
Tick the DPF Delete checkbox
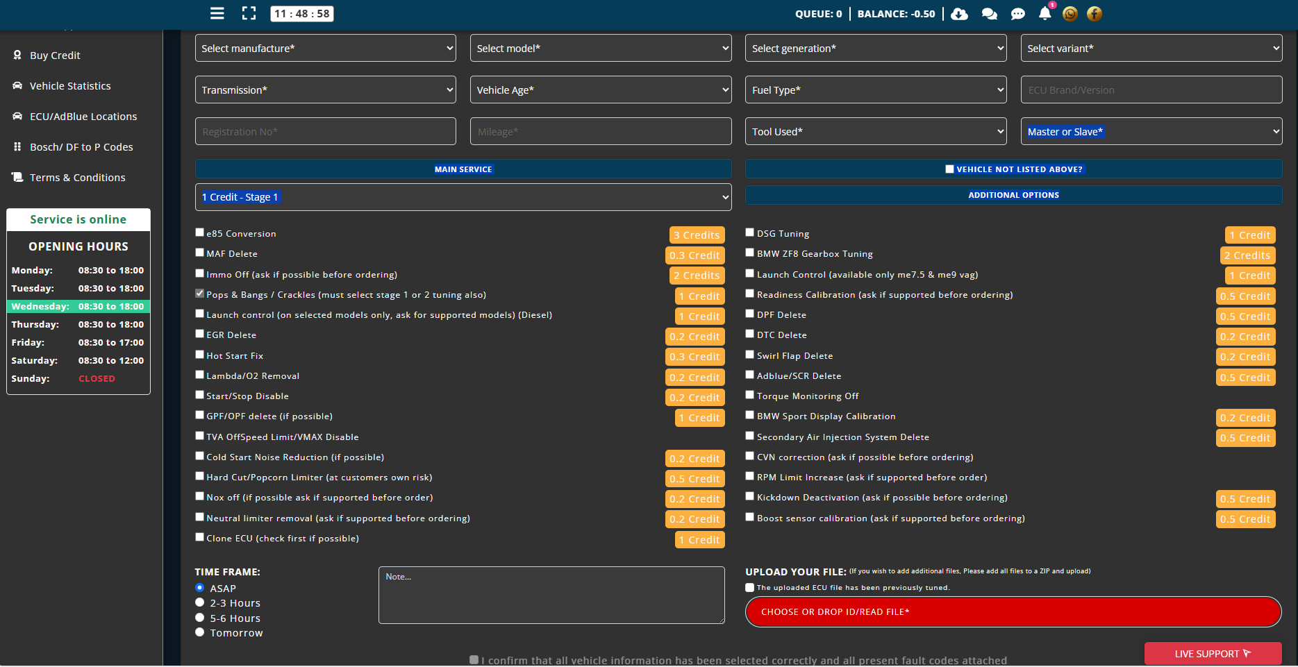[750, 314]
